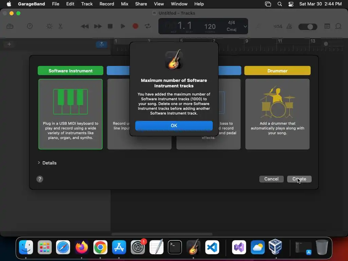Click the Rewind transport button

[x=85, y=26]
